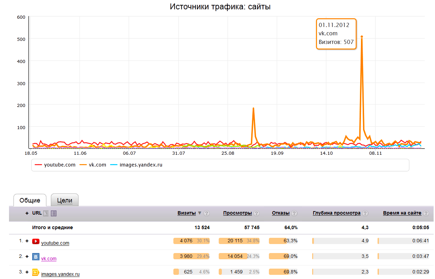This screenshot has height=279, width=435.
Task: Expand the vk.com row
Action: 27,256
